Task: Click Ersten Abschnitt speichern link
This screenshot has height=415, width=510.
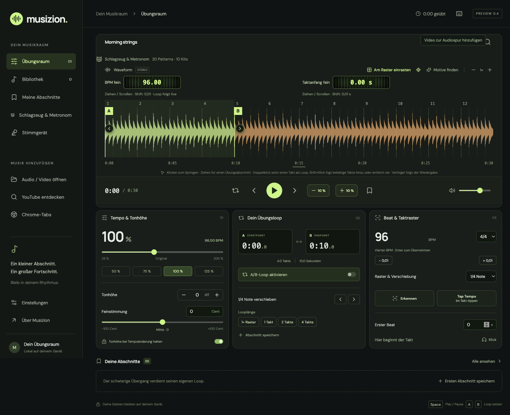Action: coord(466,381)
